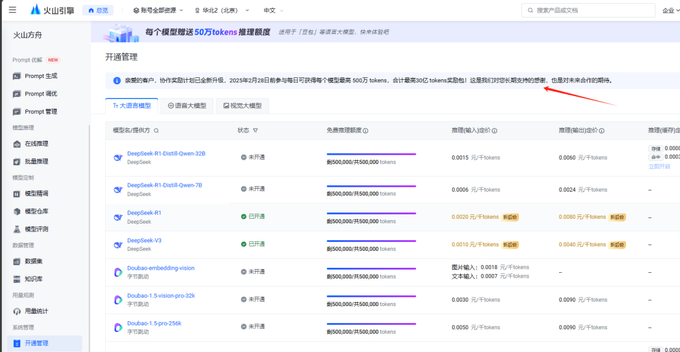This screenshot has width=680, height=352.
Task: Click the 用量统计 sidebar icon
Action: [x=16, y=311]
